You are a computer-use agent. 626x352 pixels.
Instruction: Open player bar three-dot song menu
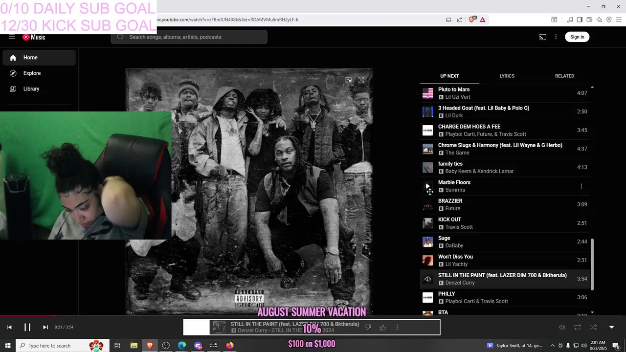(x=397, y=327)
